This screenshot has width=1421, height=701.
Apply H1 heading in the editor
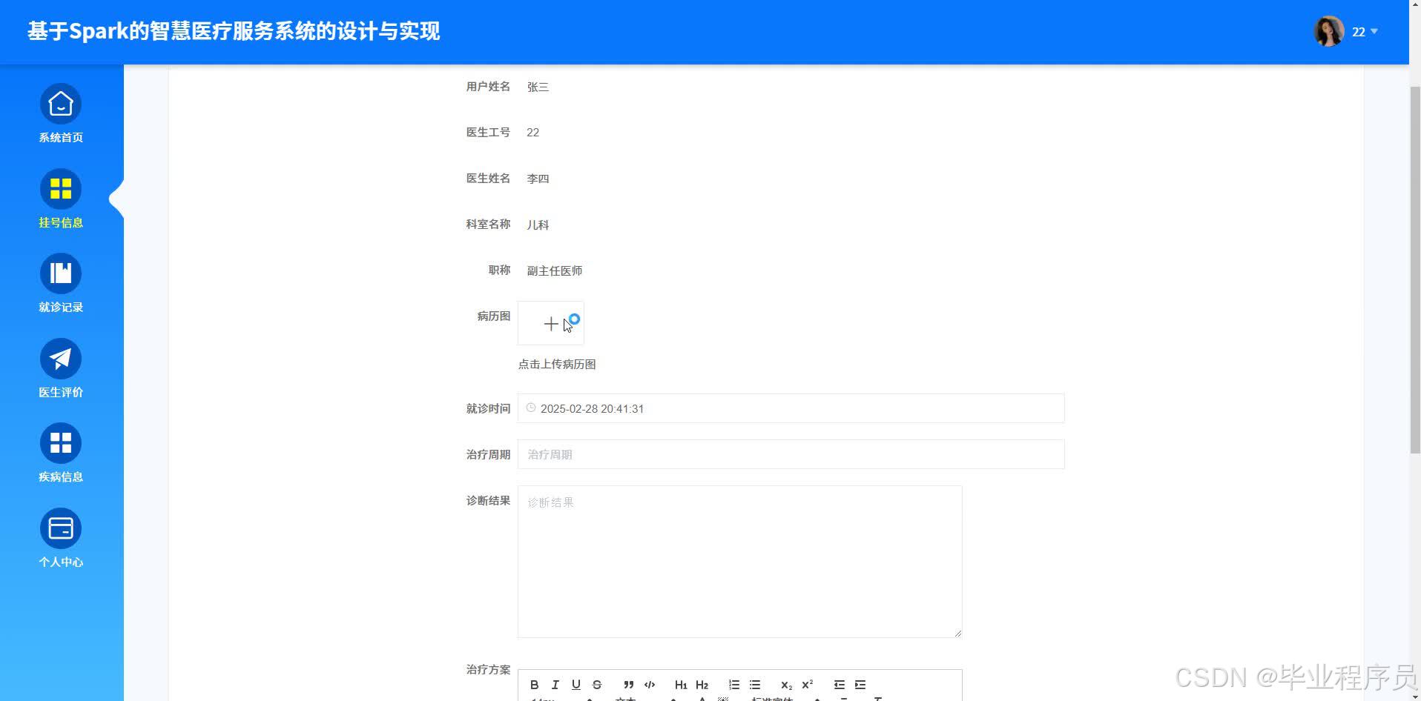[x=681, y=684]
